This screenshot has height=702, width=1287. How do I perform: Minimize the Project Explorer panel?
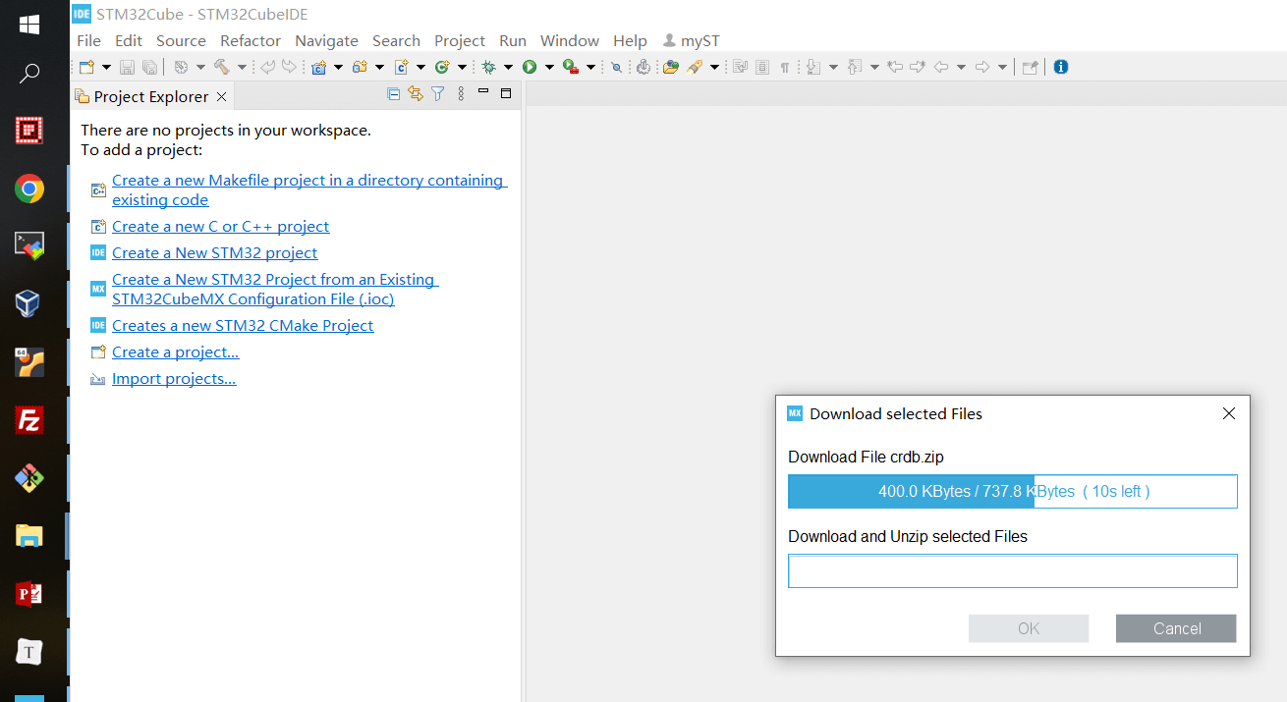point(483,91)
